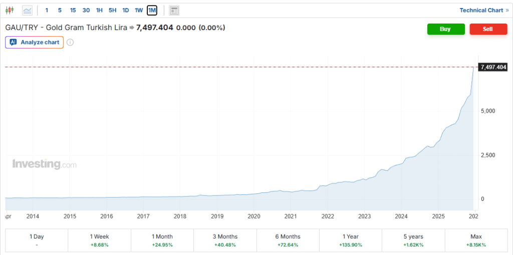Select the 5H timeframe
The width and height of the screenshot is (513, 255).
click(112, 10)
